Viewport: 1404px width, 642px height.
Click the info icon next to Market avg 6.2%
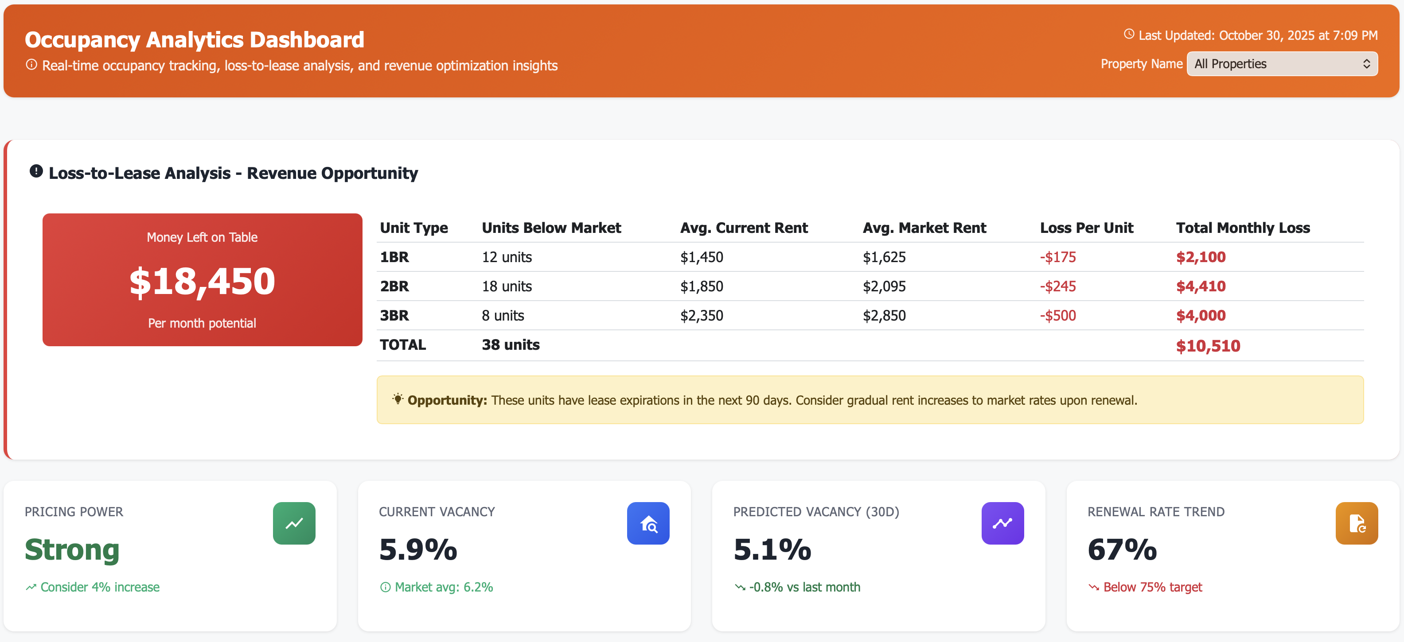point(386,588)
